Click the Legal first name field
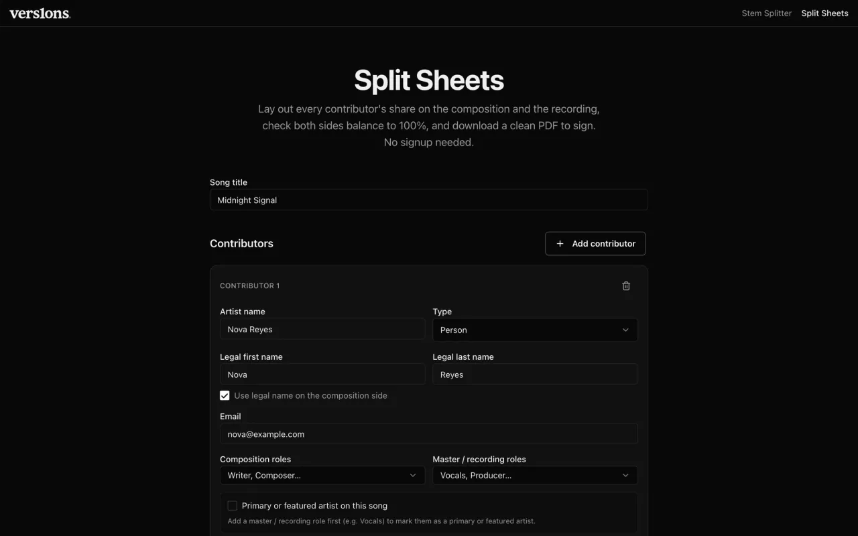This screenshot has height=536, width=858. (x=322, y=375)
